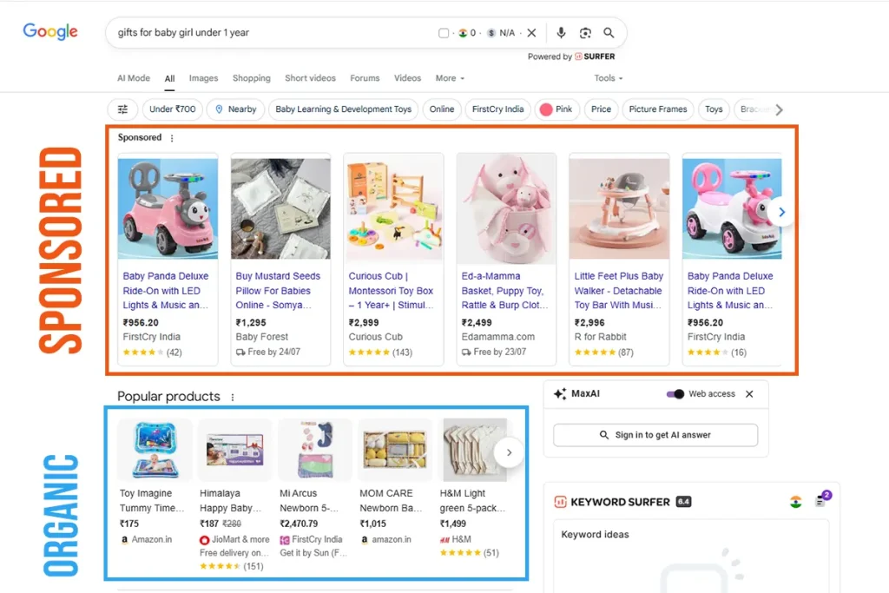Open Little Feet Plus Baby Walker link
The width and height of the screenshot is (889, 593).
[x=618, y=291]
